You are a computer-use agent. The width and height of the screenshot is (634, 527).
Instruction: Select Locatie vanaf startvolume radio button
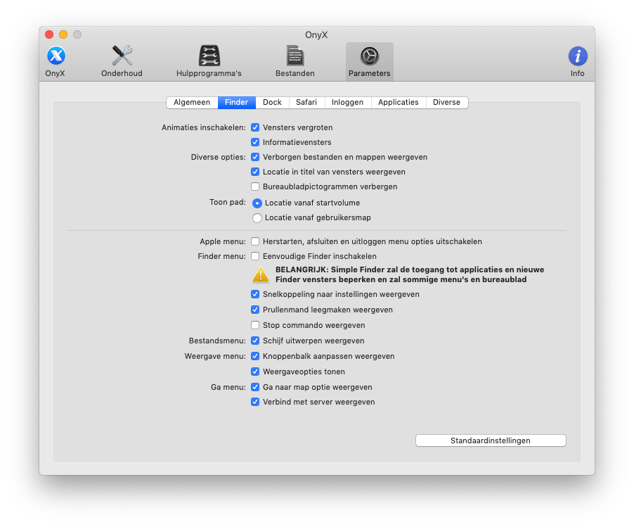(257, 203)
